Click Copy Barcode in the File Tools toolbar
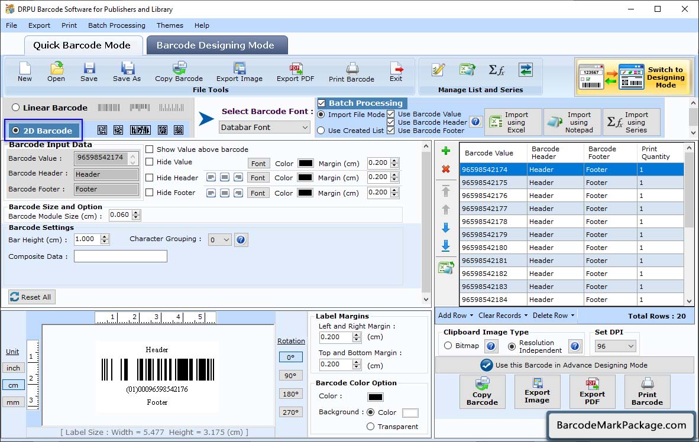699x442 pixels. coord(179,72)
